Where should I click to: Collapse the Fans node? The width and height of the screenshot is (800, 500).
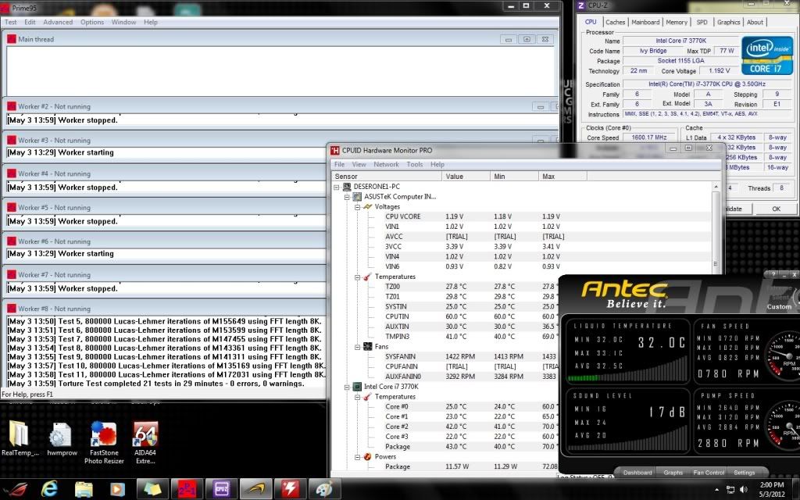click(357, 347)
